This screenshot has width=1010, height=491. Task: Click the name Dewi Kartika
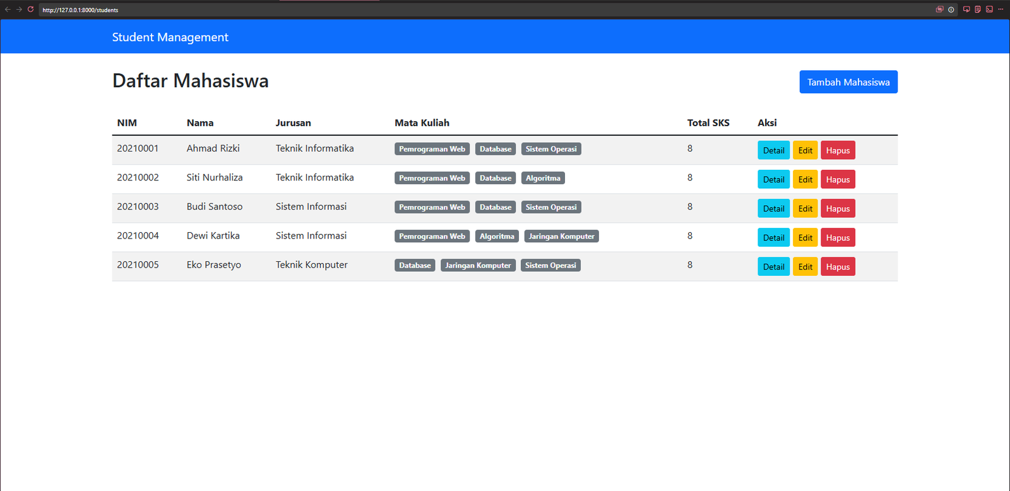213,235
